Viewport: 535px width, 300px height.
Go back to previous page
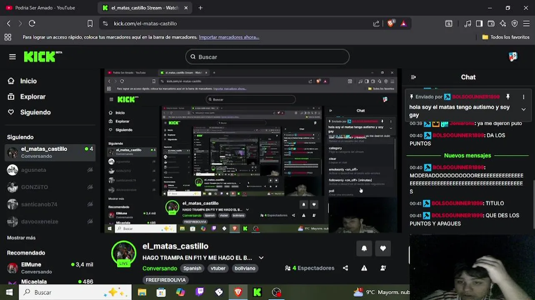9,24
